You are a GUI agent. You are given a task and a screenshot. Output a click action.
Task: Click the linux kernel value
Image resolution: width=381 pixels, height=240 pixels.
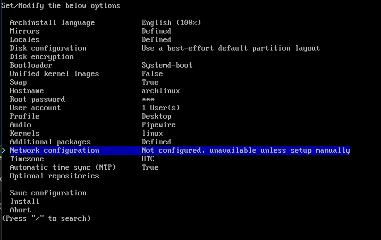point(152,134)
